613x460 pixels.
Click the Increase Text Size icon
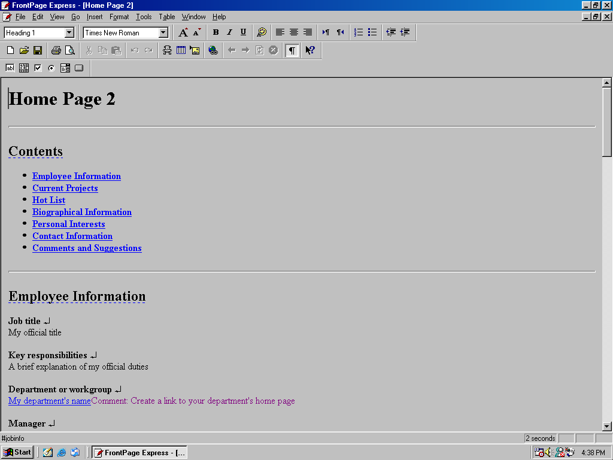click(183, 32)
